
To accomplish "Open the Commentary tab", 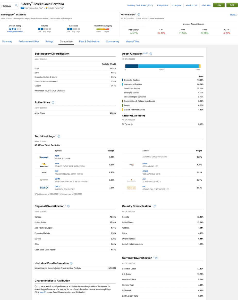I will click(x=113, y=41).
